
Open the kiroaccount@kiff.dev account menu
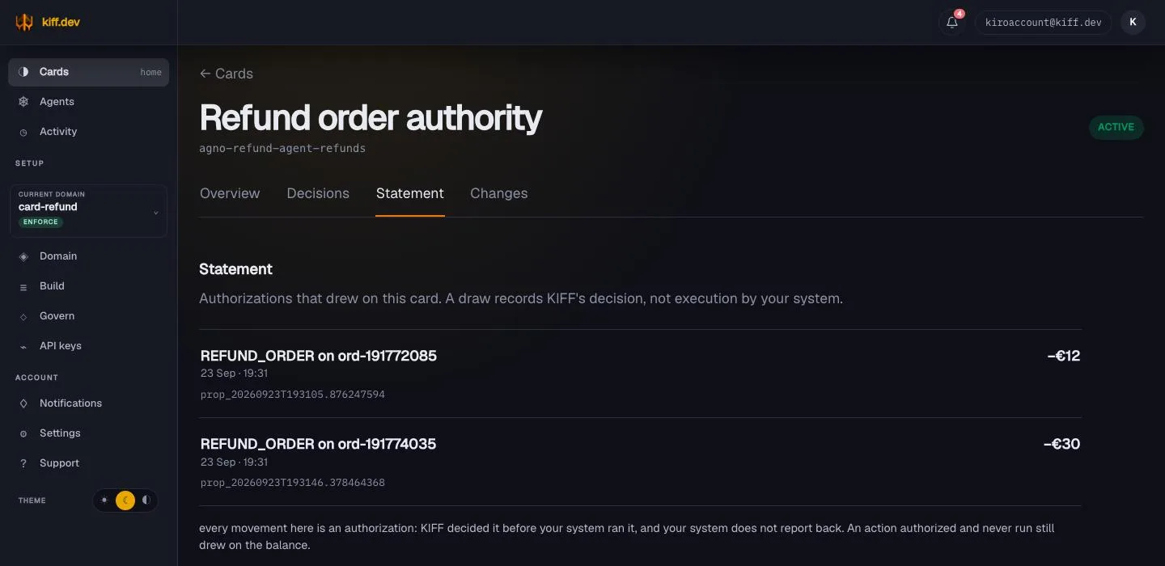[x=1044, y=23]
